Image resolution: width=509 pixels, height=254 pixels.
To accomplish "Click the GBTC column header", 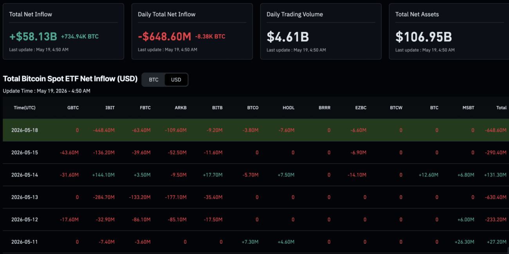I will 73,108.
